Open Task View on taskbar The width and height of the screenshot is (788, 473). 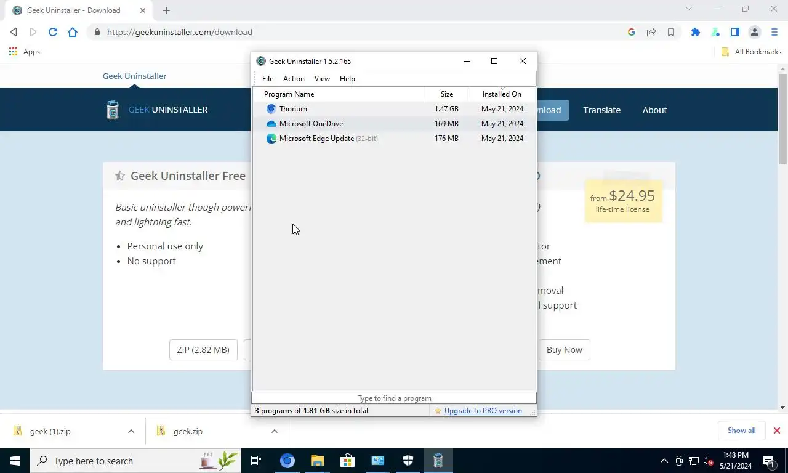[x=256, y=461]
